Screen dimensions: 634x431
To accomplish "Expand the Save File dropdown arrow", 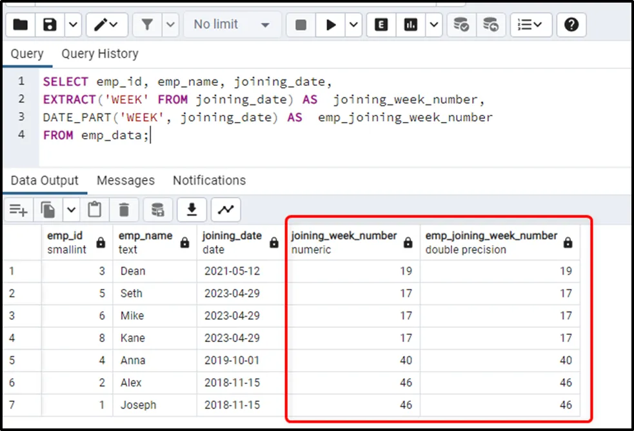I will pos(73,25).
